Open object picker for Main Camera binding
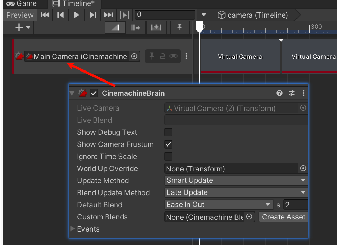Image resolution: width=337 pixels, height=245 pixels. point(134,56)
